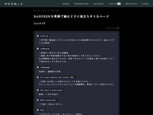Click the redneck definition line (田舎の)
The width and height of the screenshot is (153, 115).
54,53
